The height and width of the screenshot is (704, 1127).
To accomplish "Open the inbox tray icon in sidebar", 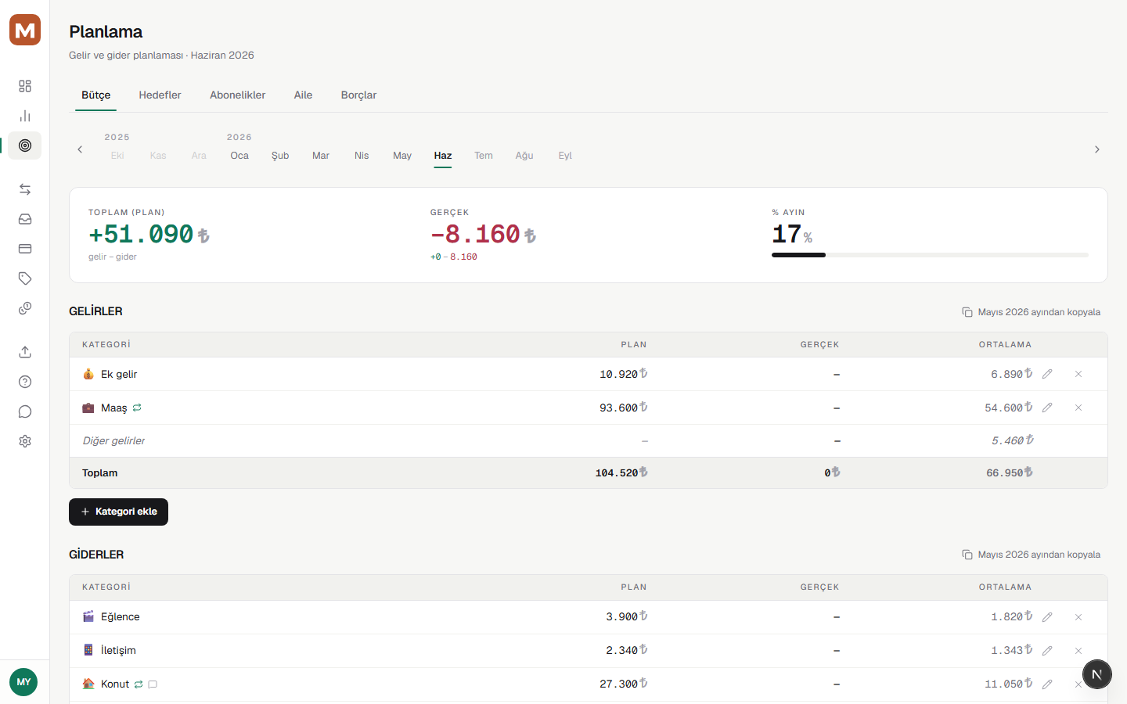I will [x=25, y=219].
